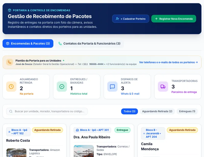Click the name Roberto Costa
This screenshot has height=157, width=204.
tap(18, 140)
